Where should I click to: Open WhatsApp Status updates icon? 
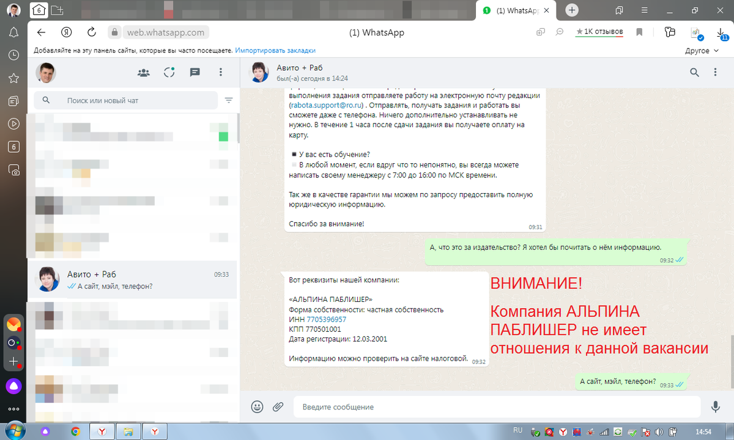(x=169, y=72)
